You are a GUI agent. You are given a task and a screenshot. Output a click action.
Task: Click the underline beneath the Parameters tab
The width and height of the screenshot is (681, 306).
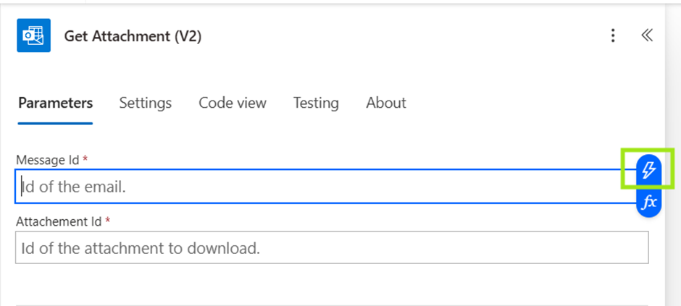click(55, 123)
